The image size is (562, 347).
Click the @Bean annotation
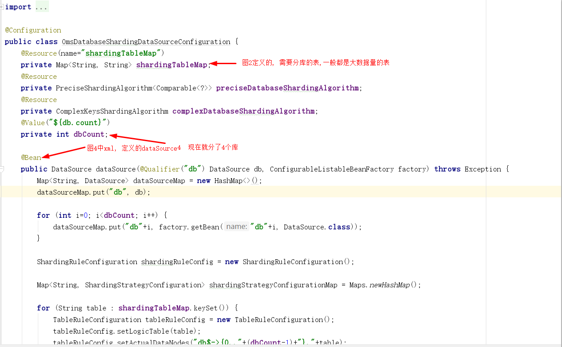(x=31, y=158)
